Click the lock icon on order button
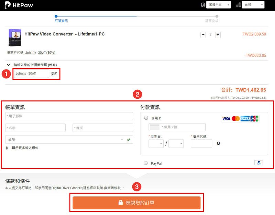 click(121, 202)
